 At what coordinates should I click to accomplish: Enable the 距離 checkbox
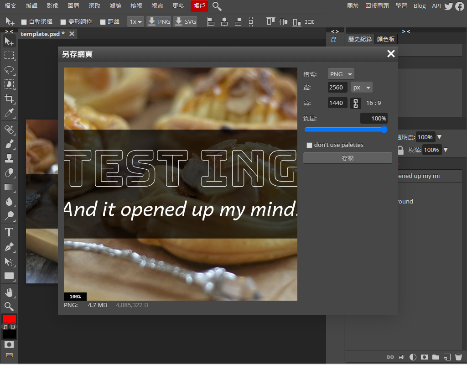(x=103, y=22)
